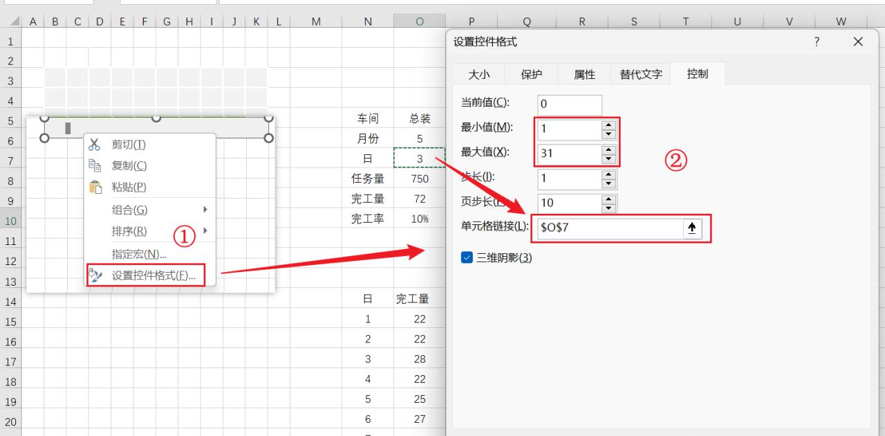Decrease the 最大值 spinner down arrow

coord(608,158)
